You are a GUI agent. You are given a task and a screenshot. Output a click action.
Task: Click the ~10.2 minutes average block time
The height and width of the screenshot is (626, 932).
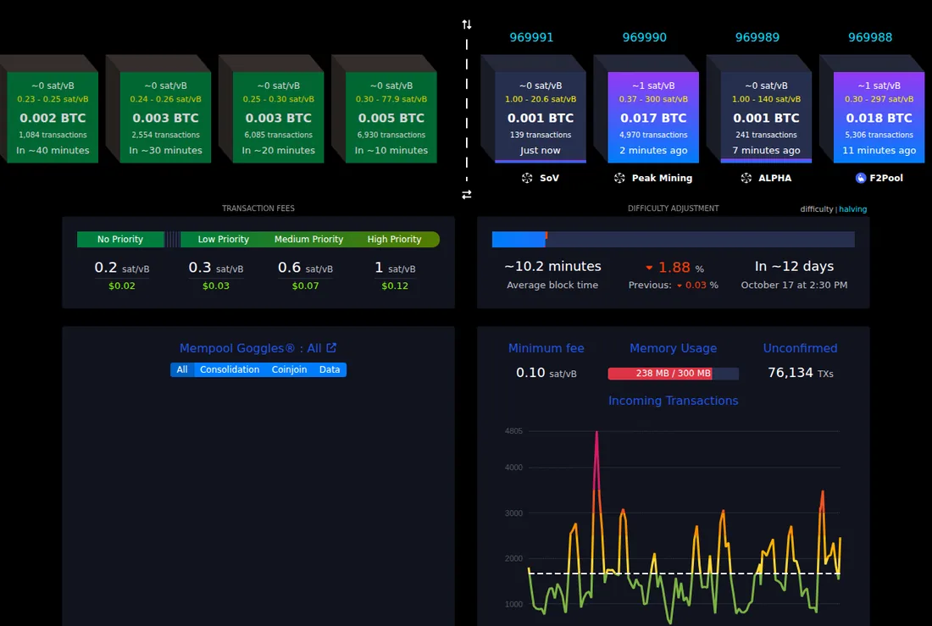(552, 266)
